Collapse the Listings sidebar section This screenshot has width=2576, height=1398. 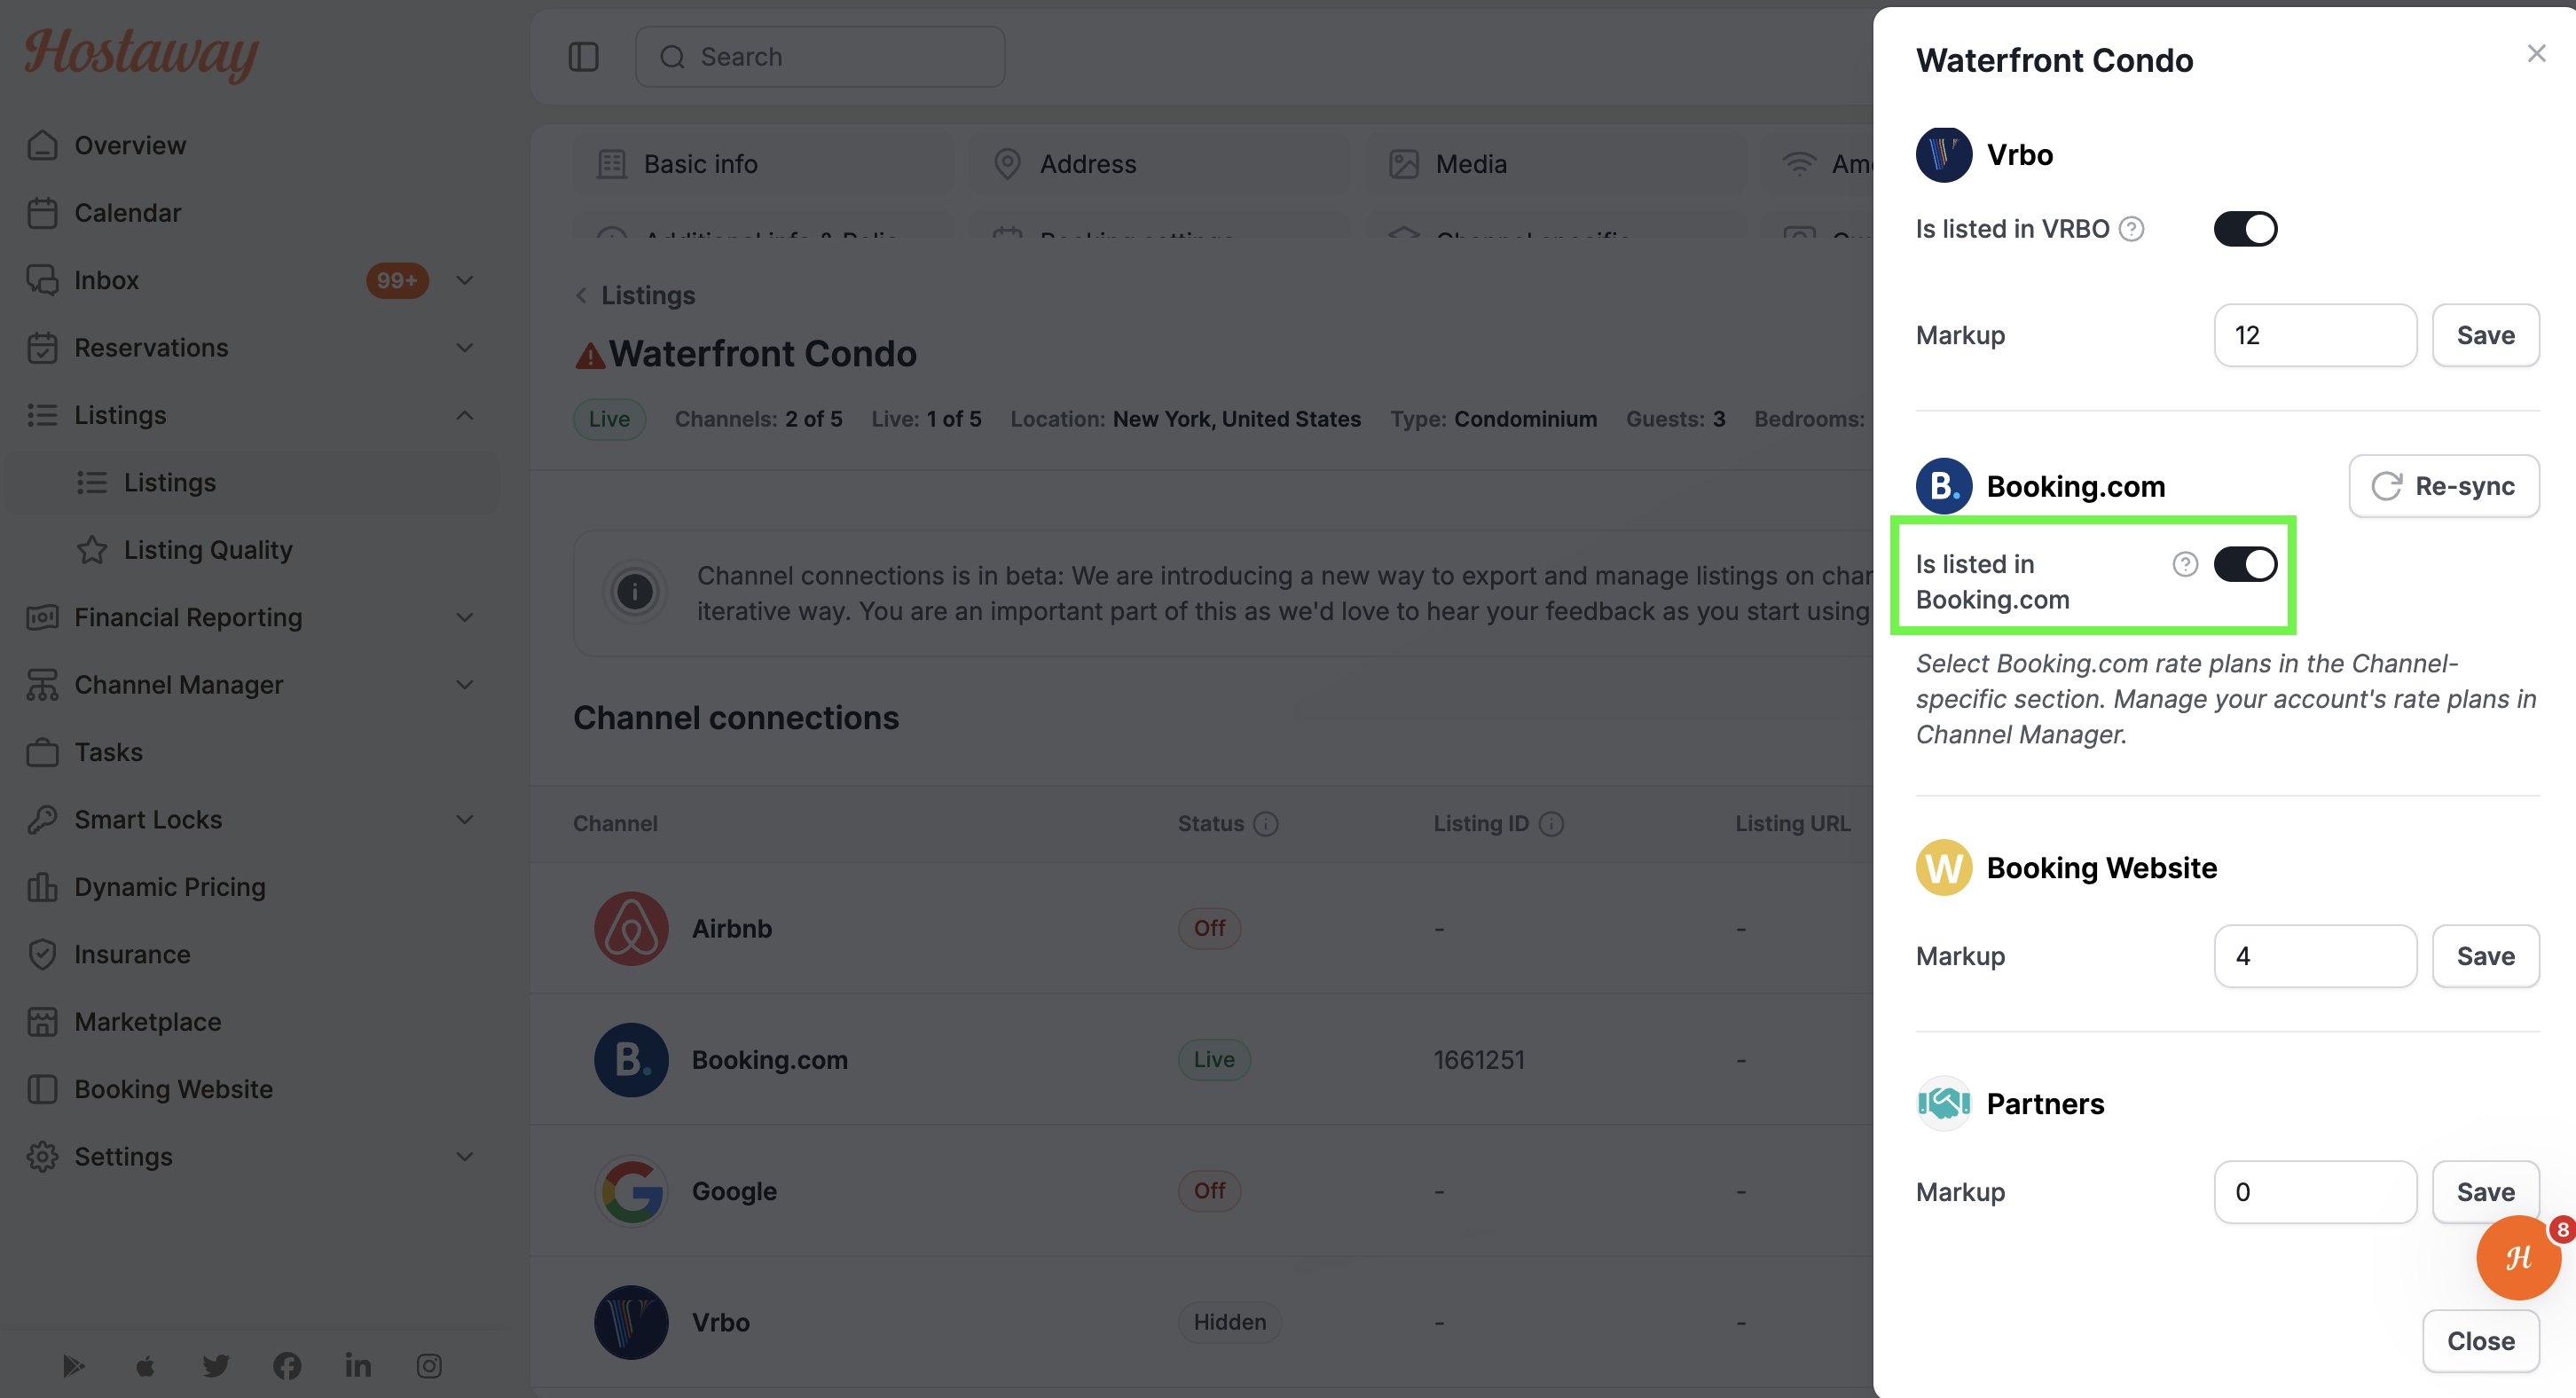(x=465, y=415)
